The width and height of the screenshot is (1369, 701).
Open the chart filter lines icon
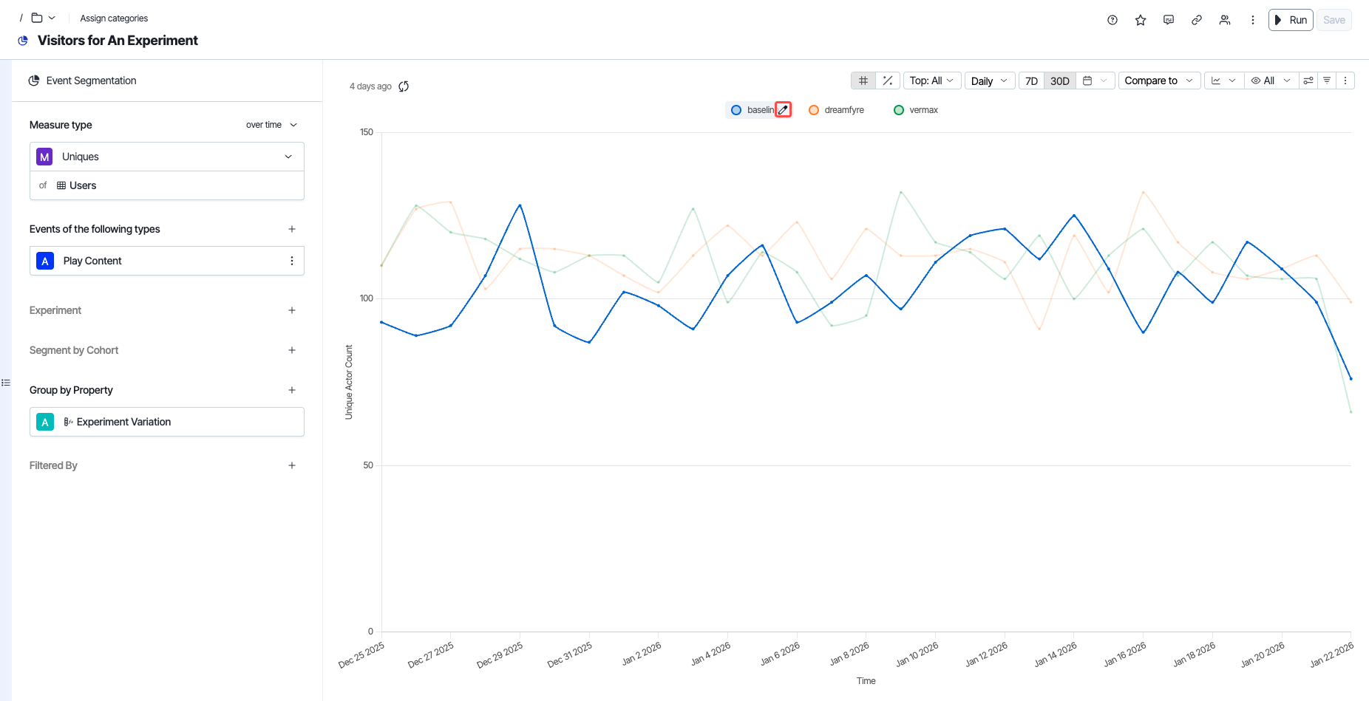point(1327,81)
